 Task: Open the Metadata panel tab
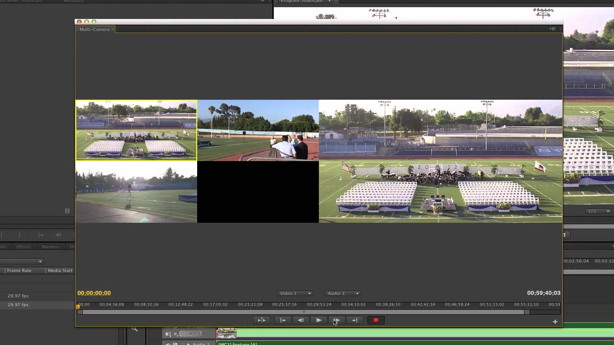(72, 1)
